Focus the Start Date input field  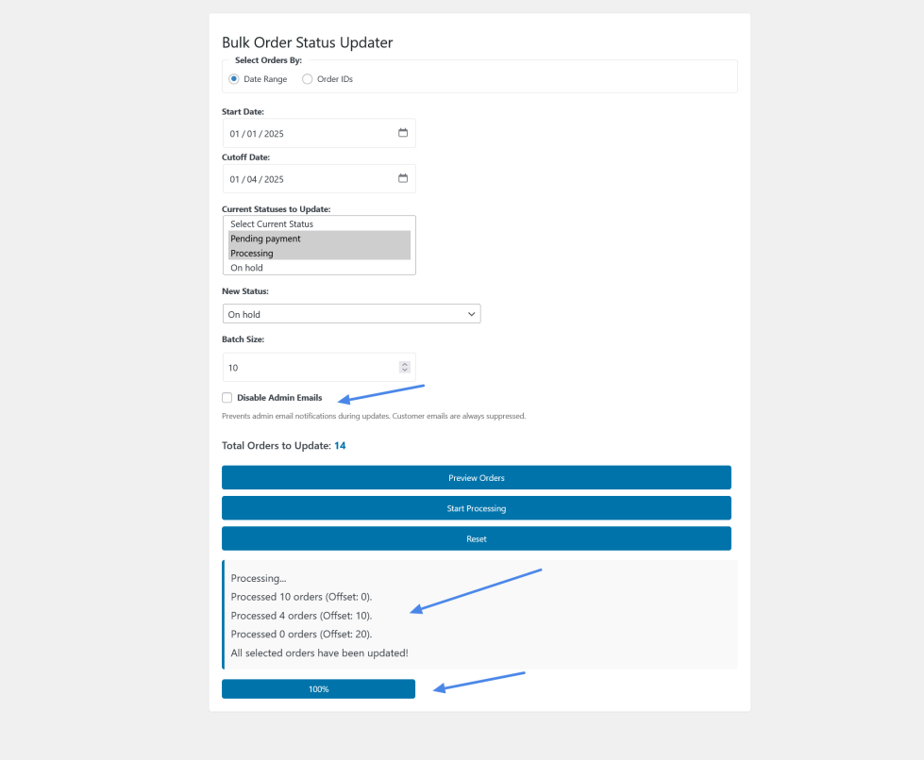[302, 134]
